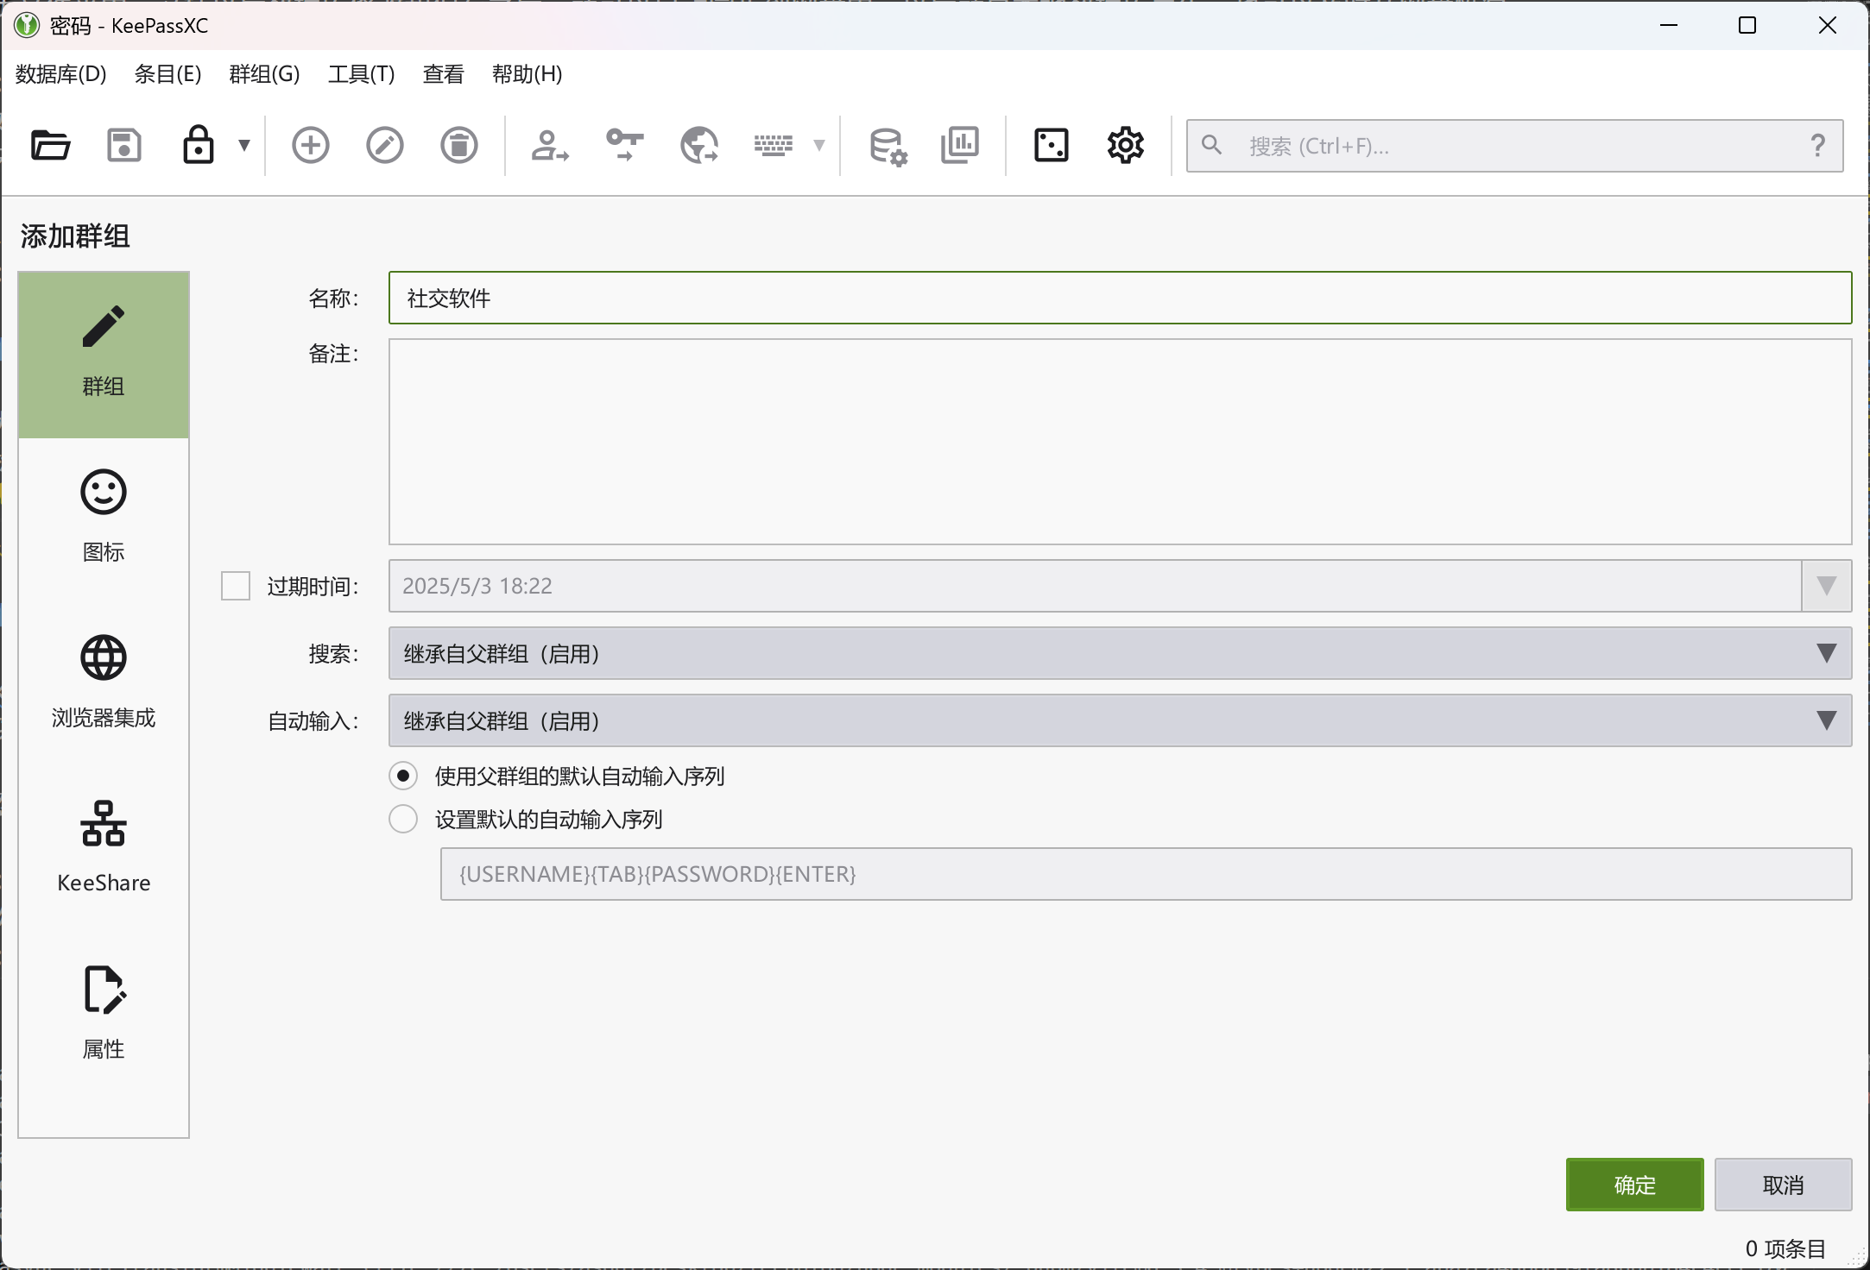Focus the 搜索 (Ctrl+F) search field
This screenshot has height=1270, width=1870.
(x=1514, y=146)
